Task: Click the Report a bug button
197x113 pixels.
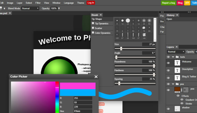Action: click(x=168, y=3)
